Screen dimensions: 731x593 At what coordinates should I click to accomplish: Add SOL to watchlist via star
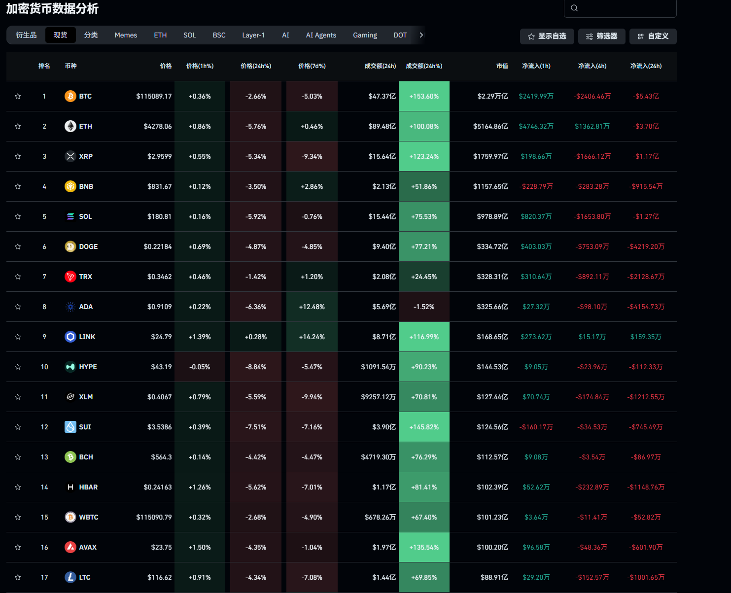coord(18,216)
